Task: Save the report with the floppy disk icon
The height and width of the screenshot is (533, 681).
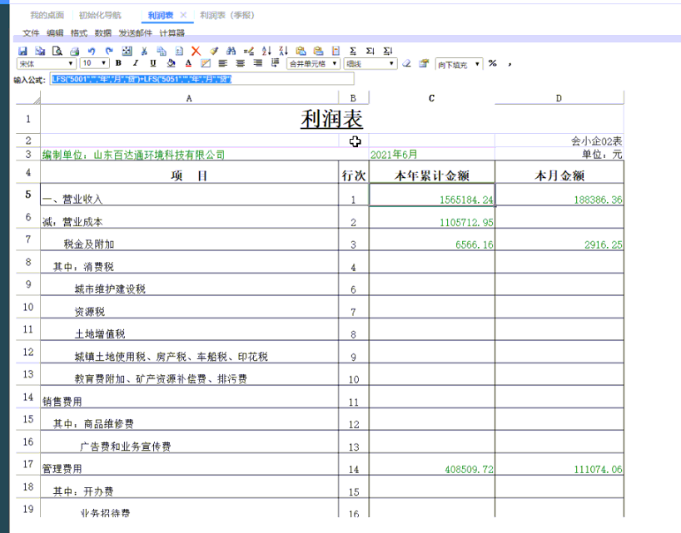Action: [23, 52]
